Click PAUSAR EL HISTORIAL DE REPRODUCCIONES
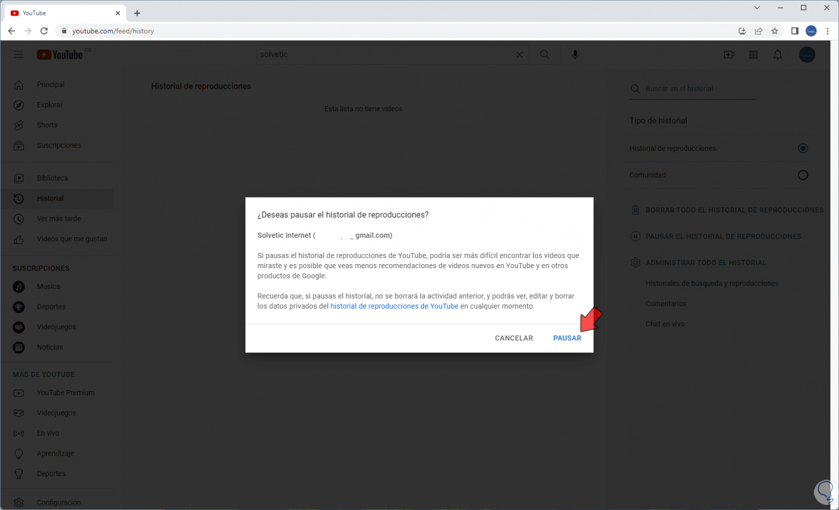The height and width of the screenshot is (510, 839). click(x=715, y=236)
